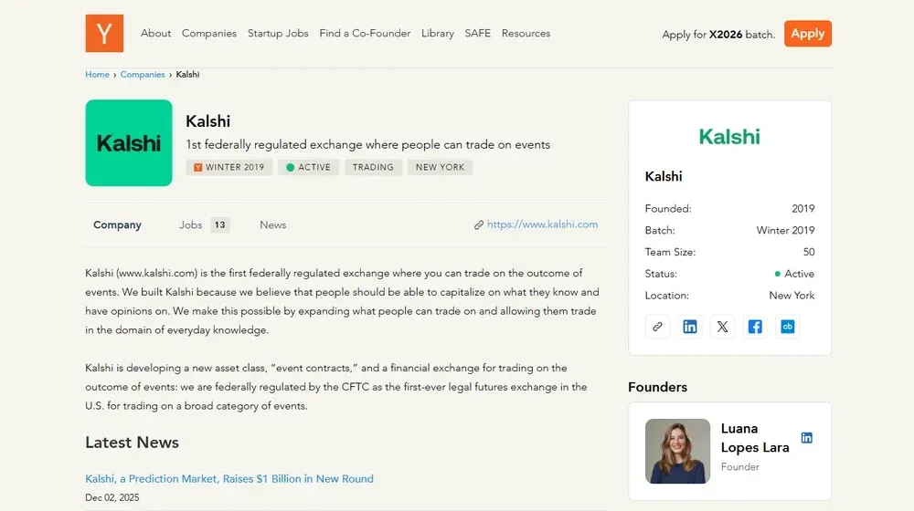Click the 'Founders' heading
This screenshot has width=914, height=511.
[657, 387]
